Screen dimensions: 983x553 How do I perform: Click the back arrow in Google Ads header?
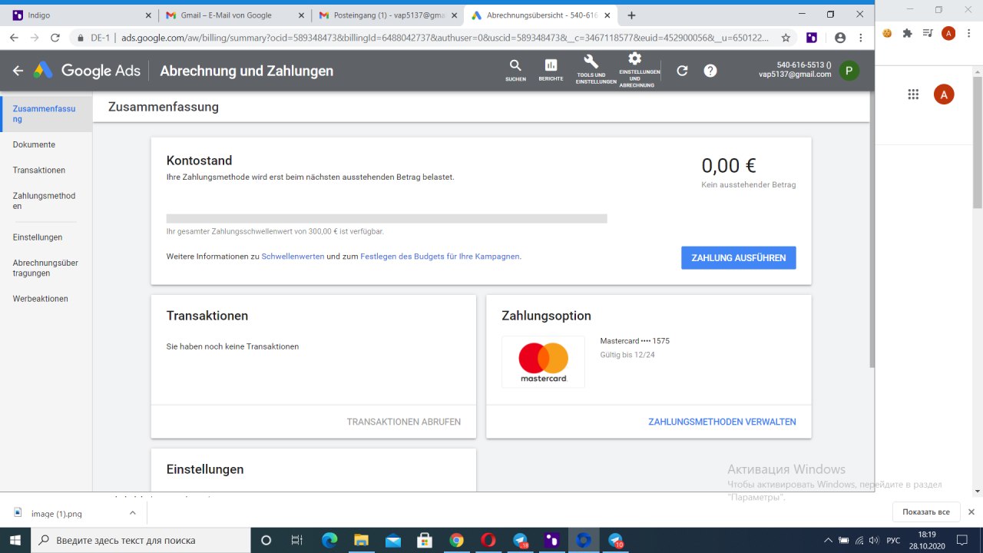18,71
